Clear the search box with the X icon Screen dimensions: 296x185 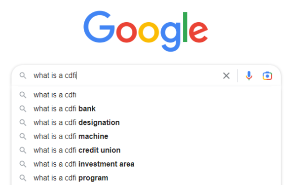226,75
